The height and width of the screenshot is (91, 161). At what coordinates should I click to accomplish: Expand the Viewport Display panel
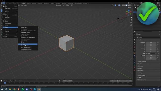[x=141, y=75]
